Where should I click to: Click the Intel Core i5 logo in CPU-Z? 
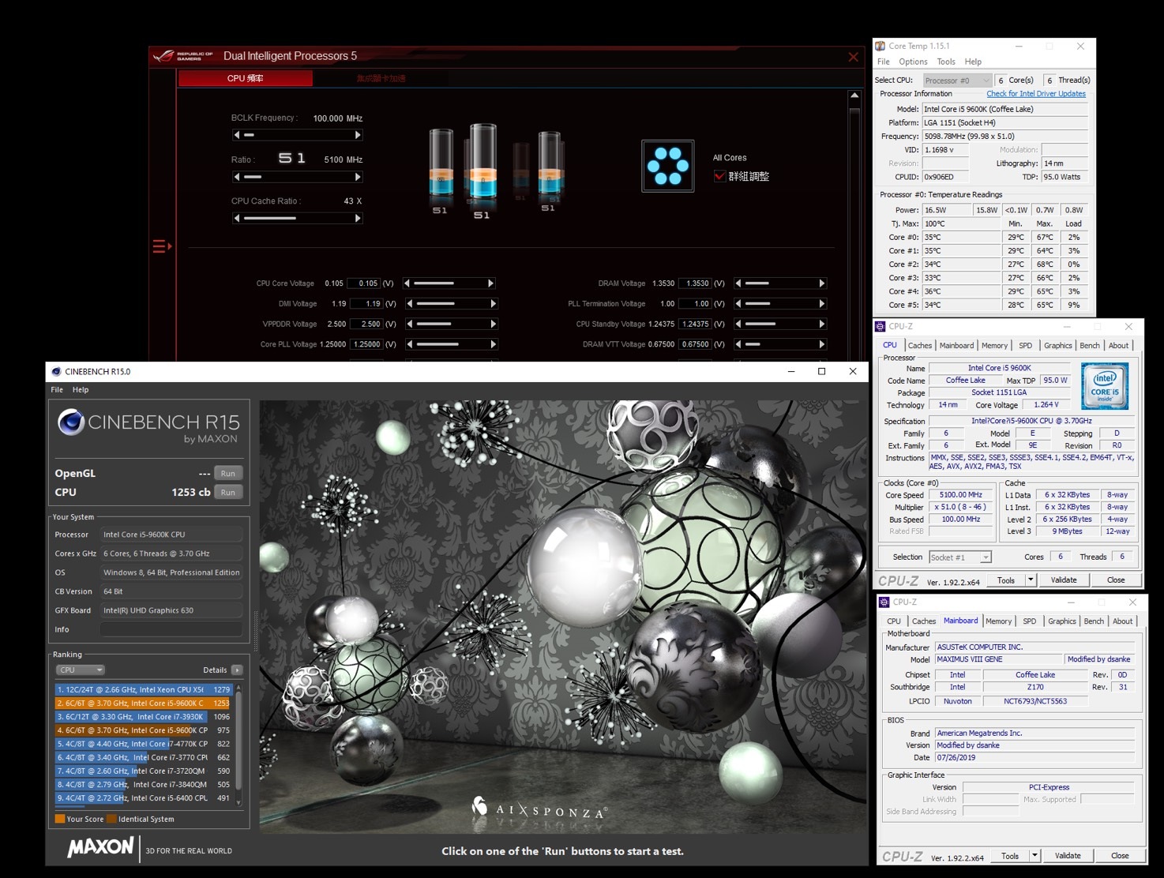(x=1105, y=386)
